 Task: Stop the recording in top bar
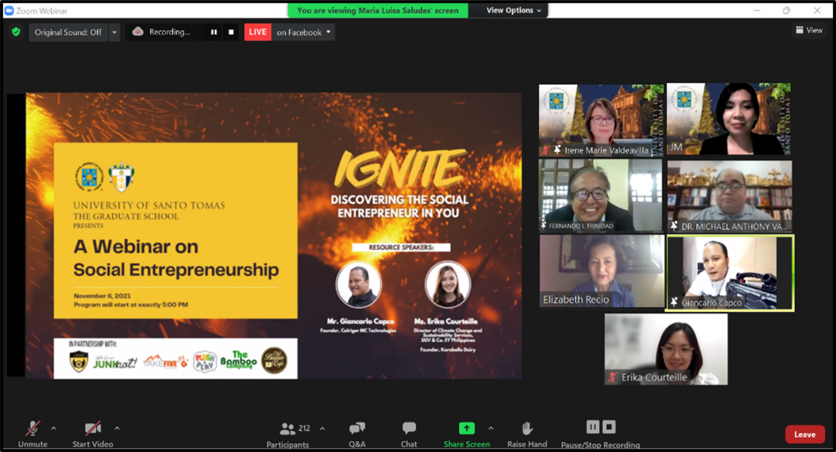click(231, 32)
